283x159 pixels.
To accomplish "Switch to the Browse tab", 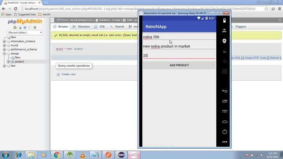I will click(61, 26).
